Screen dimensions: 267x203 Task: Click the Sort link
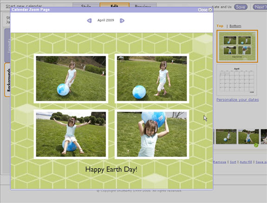click(x=233, y=162)
